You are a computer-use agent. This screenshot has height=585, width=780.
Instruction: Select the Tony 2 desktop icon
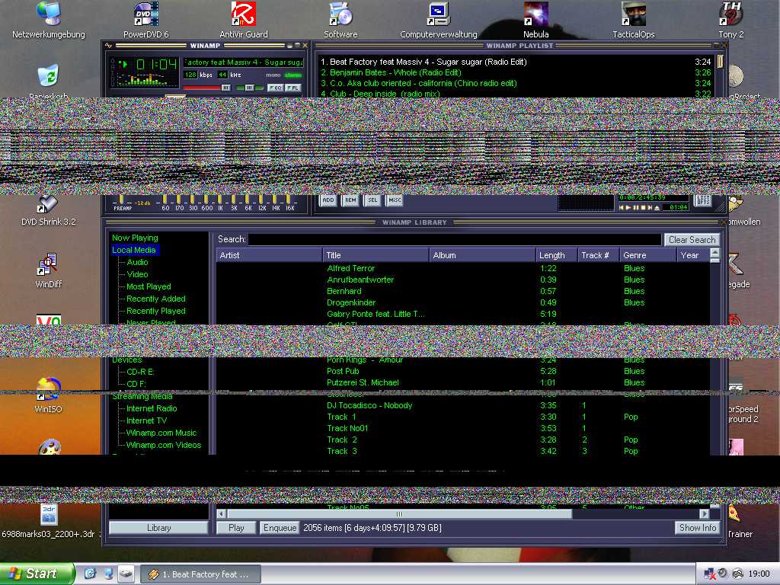[730, 21]
